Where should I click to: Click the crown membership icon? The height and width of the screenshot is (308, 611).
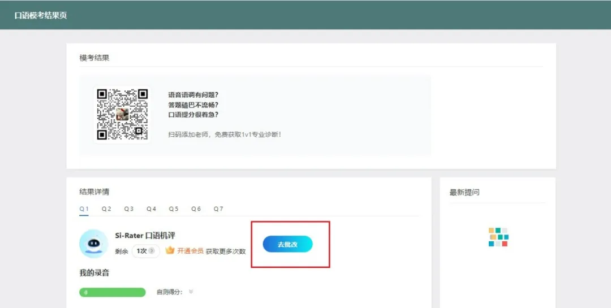click(170, 250)
